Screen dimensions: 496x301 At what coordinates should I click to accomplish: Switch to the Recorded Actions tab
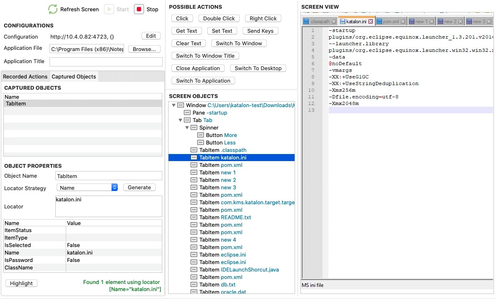point(24,76)
